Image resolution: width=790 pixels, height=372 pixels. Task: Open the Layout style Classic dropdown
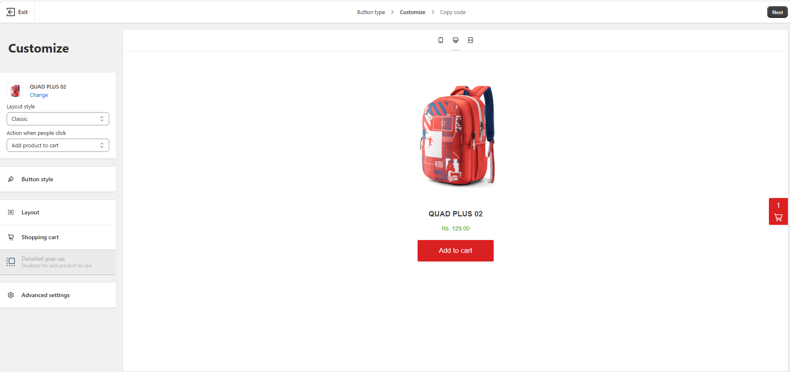(x=58, y=119)
